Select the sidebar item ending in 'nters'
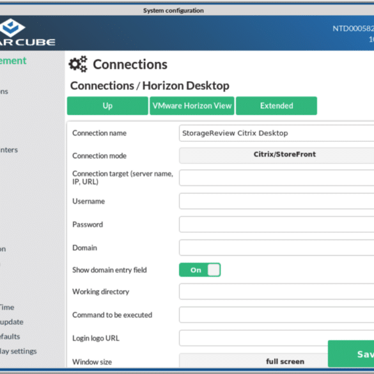 [x=9, y=150]
